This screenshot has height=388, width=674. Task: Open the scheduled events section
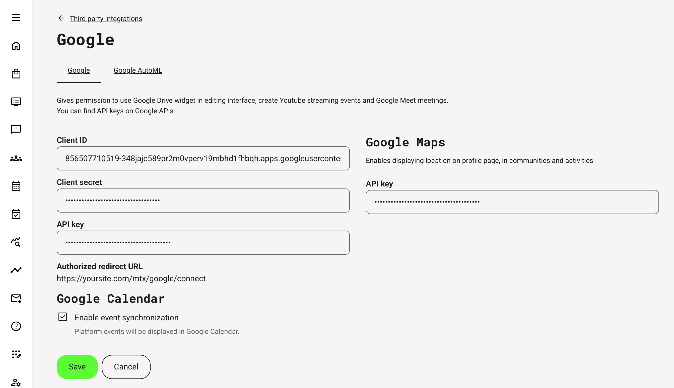pyautogui.click(x=16, y=214)
